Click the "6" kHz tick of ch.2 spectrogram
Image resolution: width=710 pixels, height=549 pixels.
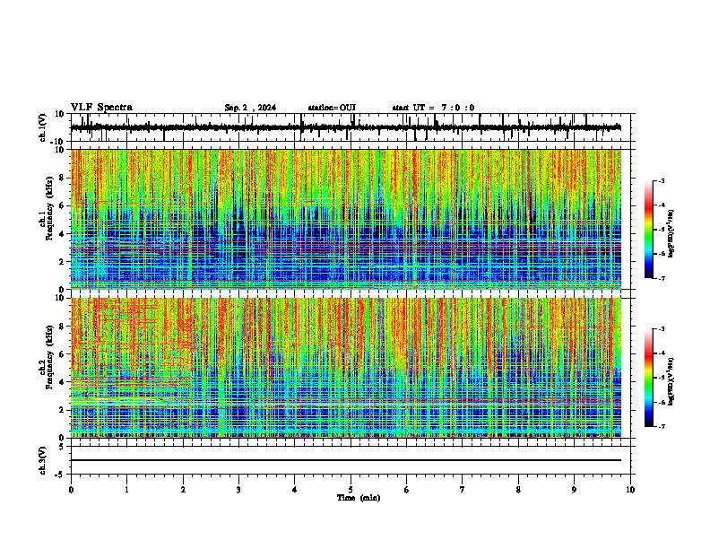coord(63,354)
